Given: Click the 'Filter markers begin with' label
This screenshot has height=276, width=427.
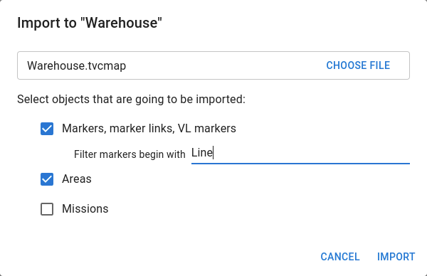Looking at the screenshot, I should pyautogui.click(x=130, y=154).
